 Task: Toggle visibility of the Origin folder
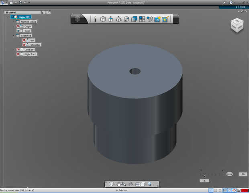[x=18, y=26]
